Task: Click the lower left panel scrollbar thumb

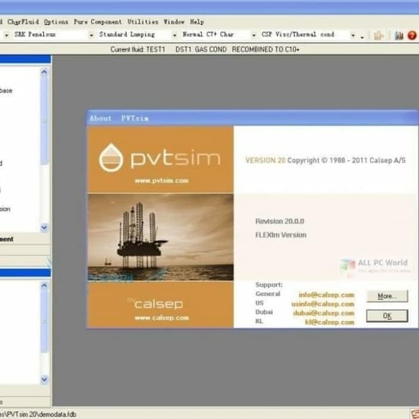Action: [44, 321]
